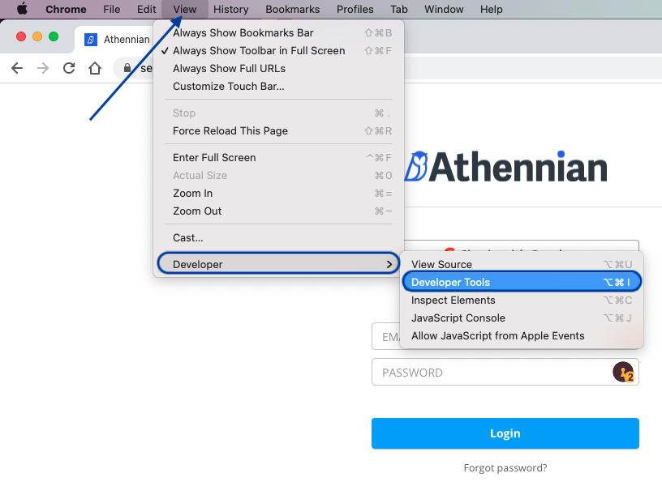Click the Athennian owl logo
The image size is (662, 486).
[416, 167]
